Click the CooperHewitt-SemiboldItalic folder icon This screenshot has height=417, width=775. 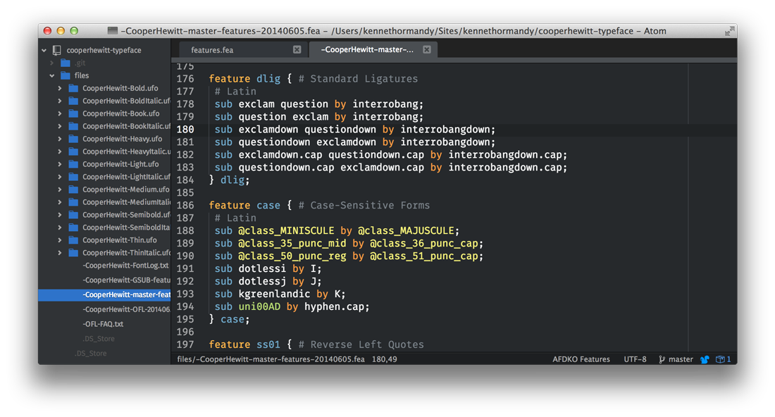coord(73,228)
